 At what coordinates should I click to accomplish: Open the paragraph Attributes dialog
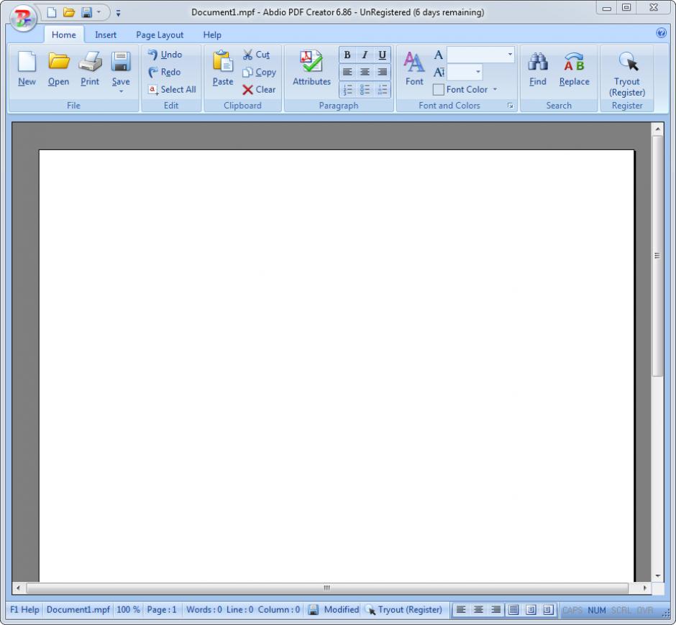tap(311, 68)
